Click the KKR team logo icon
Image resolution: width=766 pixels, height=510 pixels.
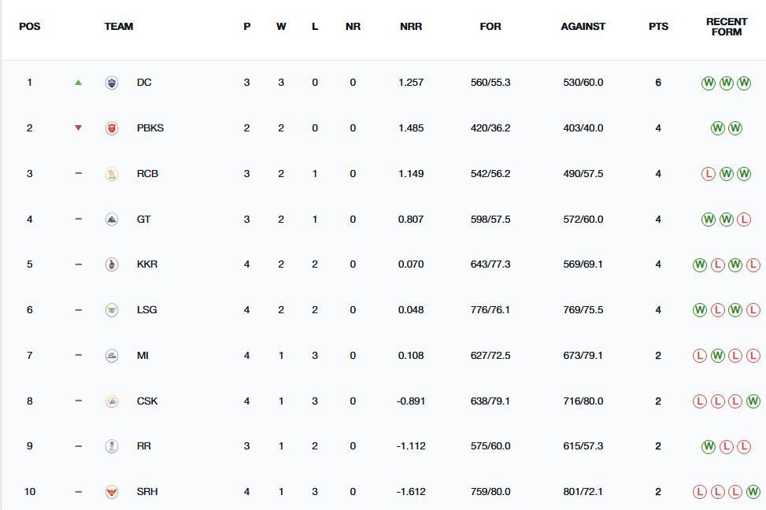pyautogui.click(x=112, y=264)
